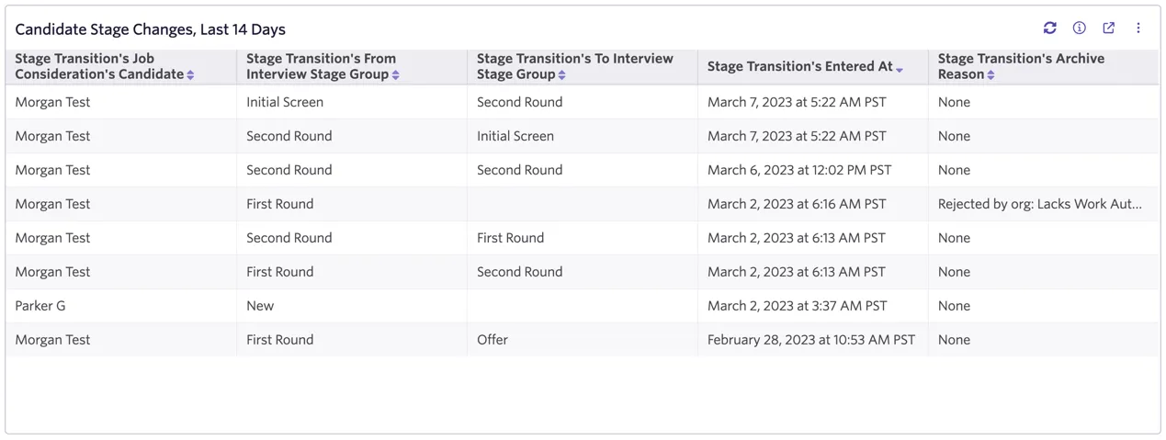Click the refresh icon in the widget header

(1049, 28)
